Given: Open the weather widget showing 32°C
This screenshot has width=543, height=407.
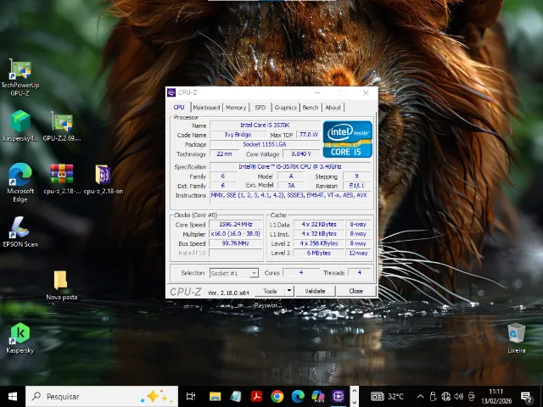Looking at the screenshot, I should [x=387, y=396].
